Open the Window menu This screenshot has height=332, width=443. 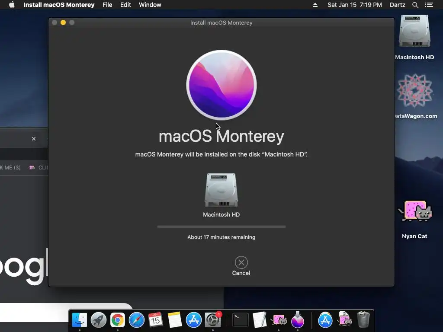coord(150,5)
